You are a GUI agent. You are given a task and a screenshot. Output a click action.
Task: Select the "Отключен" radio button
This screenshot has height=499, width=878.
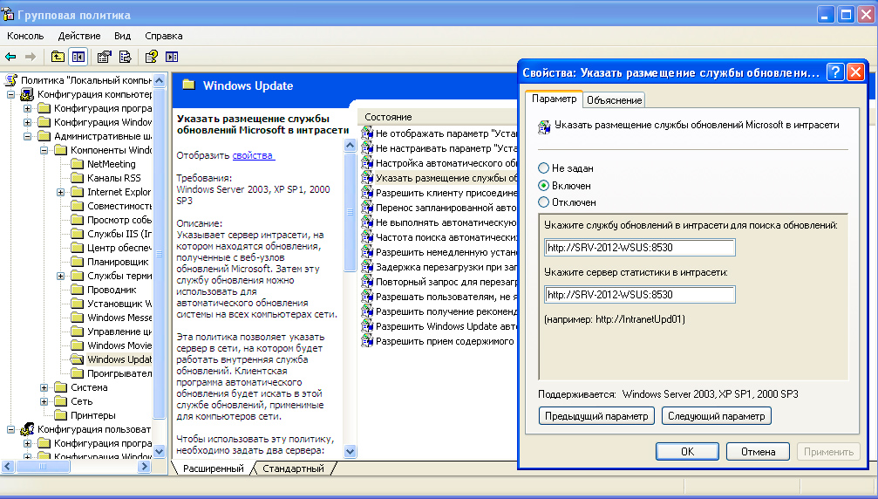pyautogui.click(x=544, y=202)
